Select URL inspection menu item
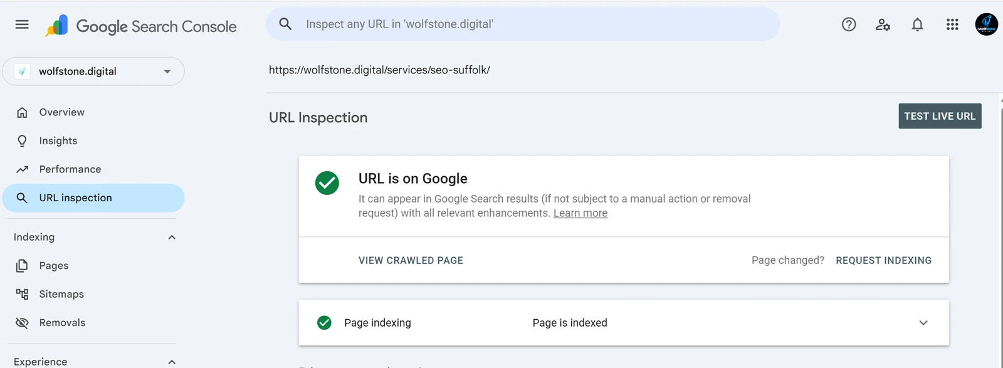 click(93, 198)
